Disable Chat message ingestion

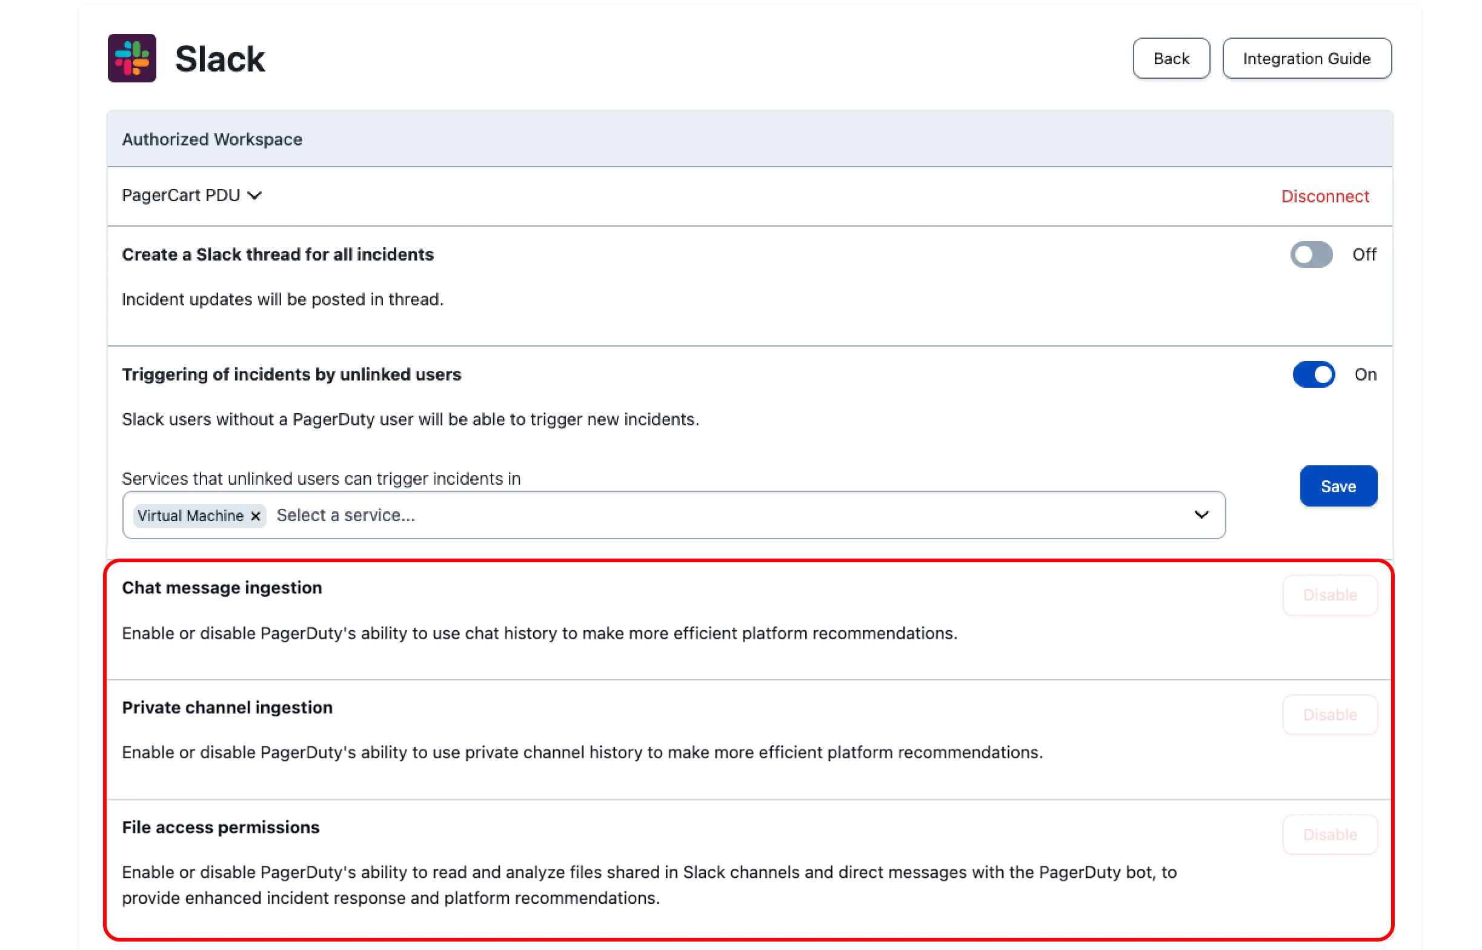click(x=1330, y=595)
